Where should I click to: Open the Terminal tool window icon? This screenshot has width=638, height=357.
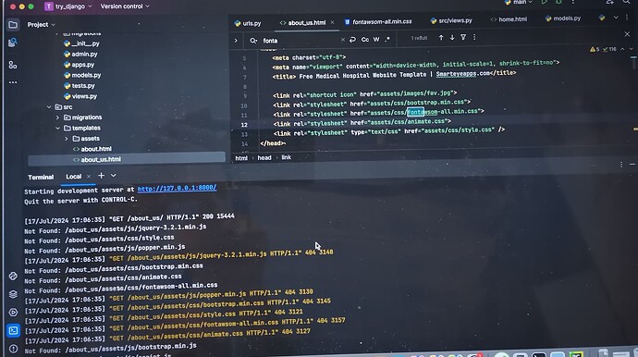[x=13, y=330]
